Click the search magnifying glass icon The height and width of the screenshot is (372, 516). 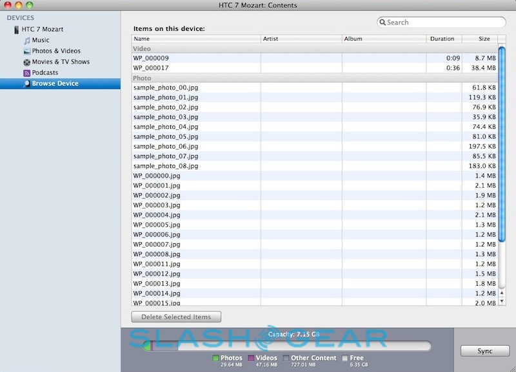[382, 23]
